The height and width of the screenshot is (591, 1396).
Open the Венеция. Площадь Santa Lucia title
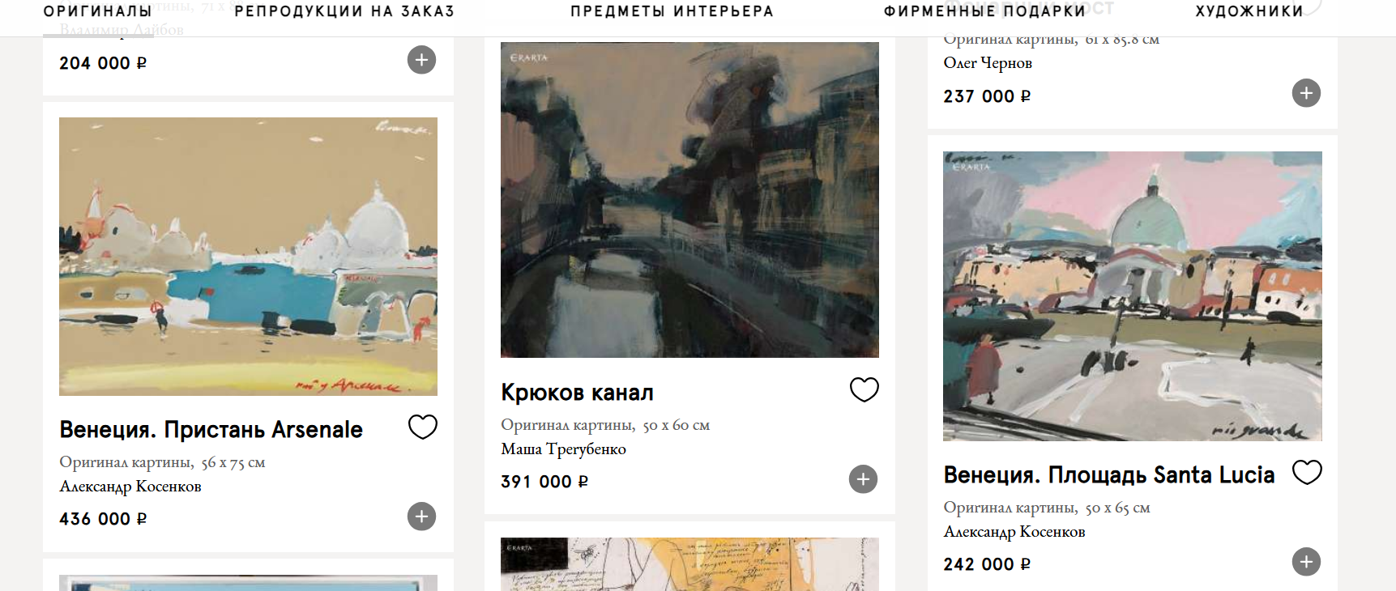(1109, 475)
